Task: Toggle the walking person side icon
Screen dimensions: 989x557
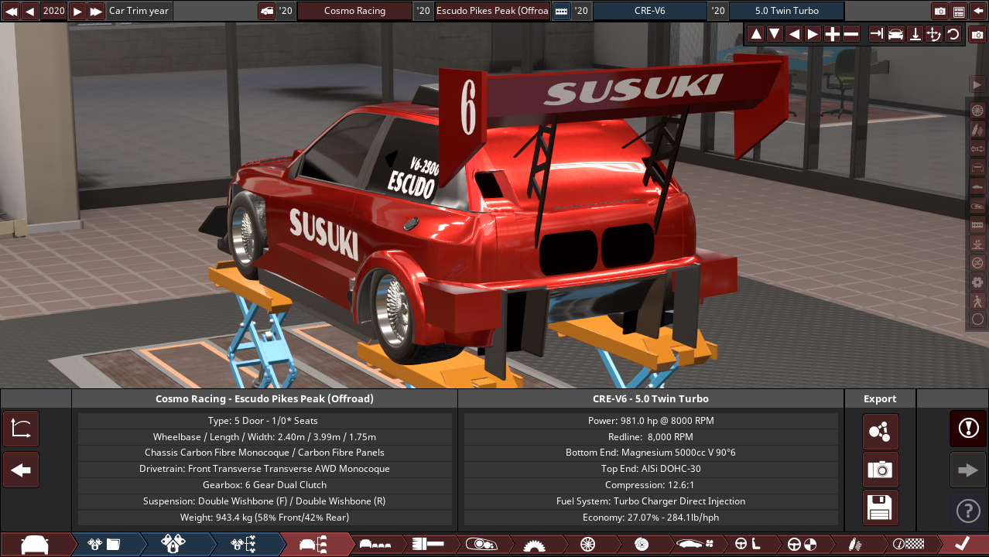Action: click(x=977, y=300)
